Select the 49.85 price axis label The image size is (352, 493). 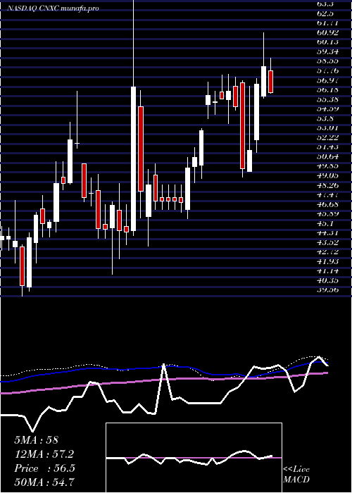(328, 166)
